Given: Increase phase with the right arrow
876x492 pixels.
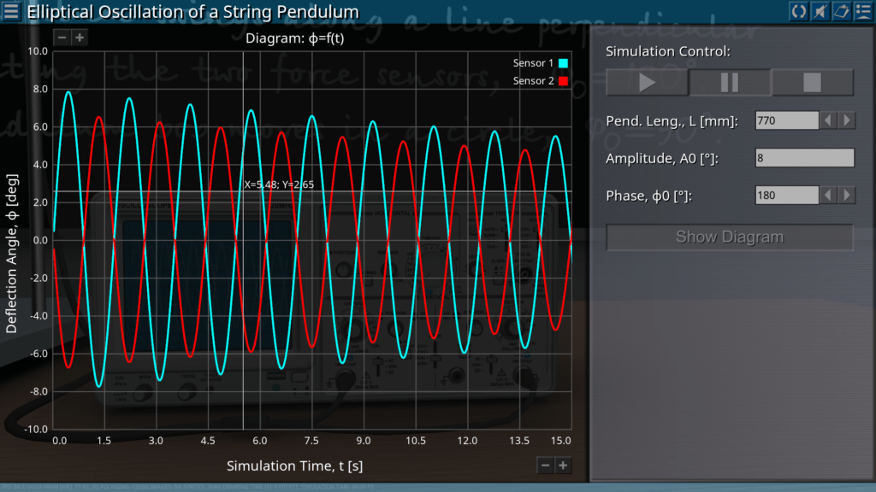Looking at the screenshot, I should tap(847, 196).
